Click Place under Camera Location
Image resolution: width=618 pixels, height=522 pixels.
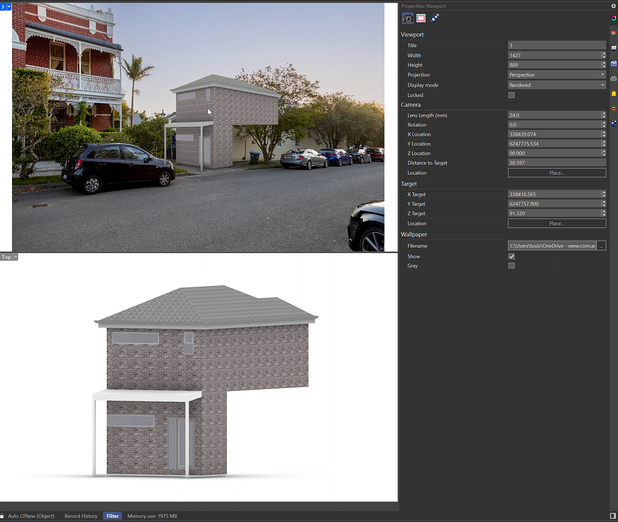point(556,173)
